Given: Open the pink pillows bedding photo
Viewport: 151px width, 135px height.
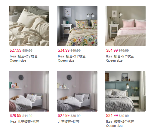Looking at the screenshot, I should point(125,26).
